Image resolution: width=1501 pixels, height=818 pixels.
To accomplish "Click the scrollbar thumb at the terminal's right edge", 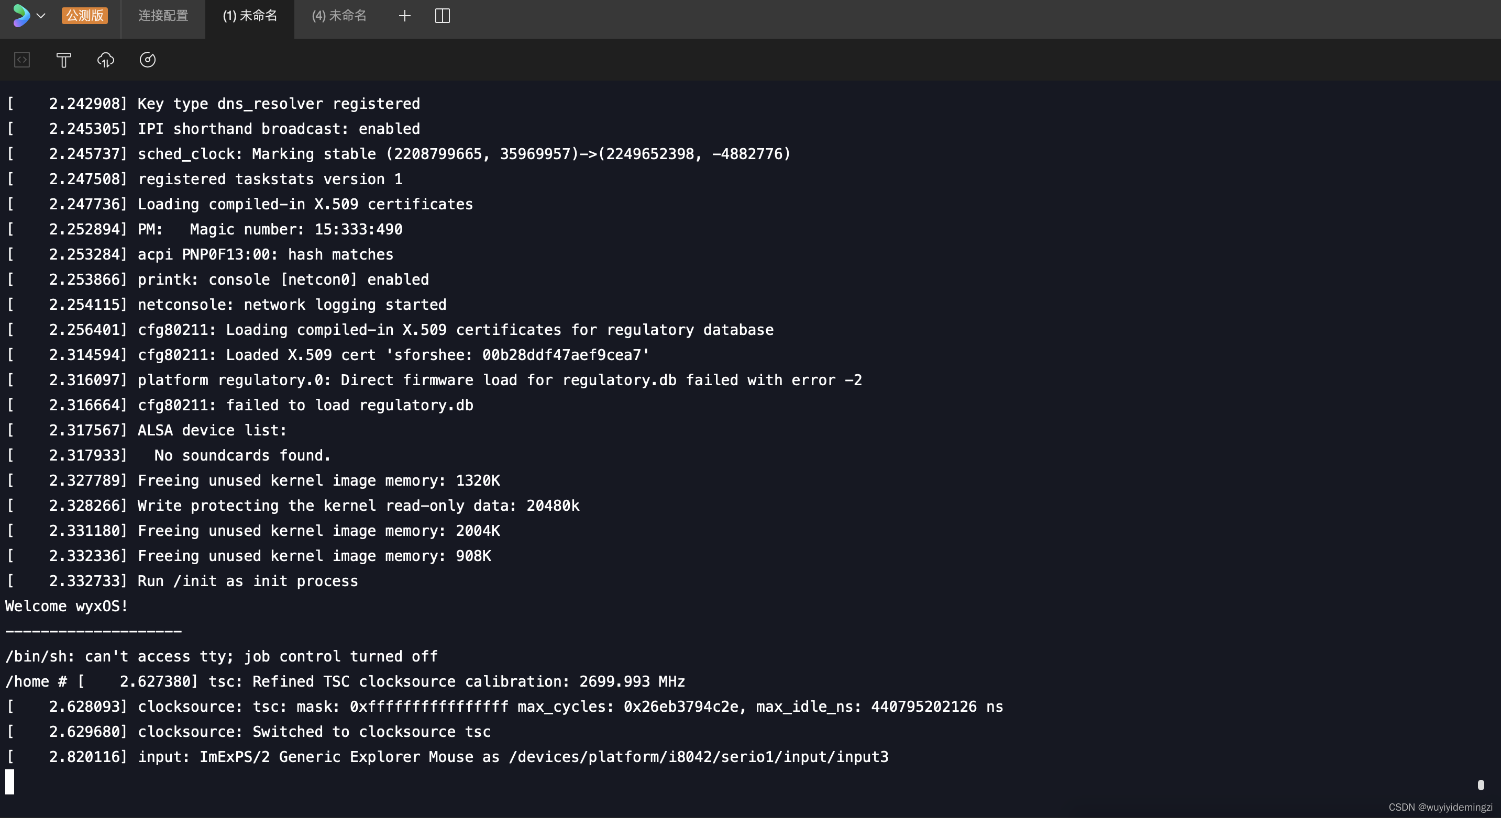I will click(1481, 785).
